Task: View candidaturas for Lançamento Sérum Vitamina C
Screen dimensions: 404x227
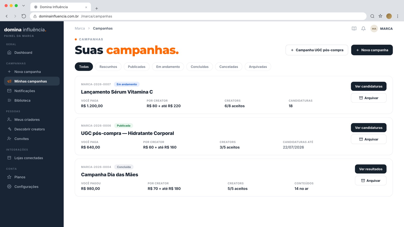Action: pos(369,86)
